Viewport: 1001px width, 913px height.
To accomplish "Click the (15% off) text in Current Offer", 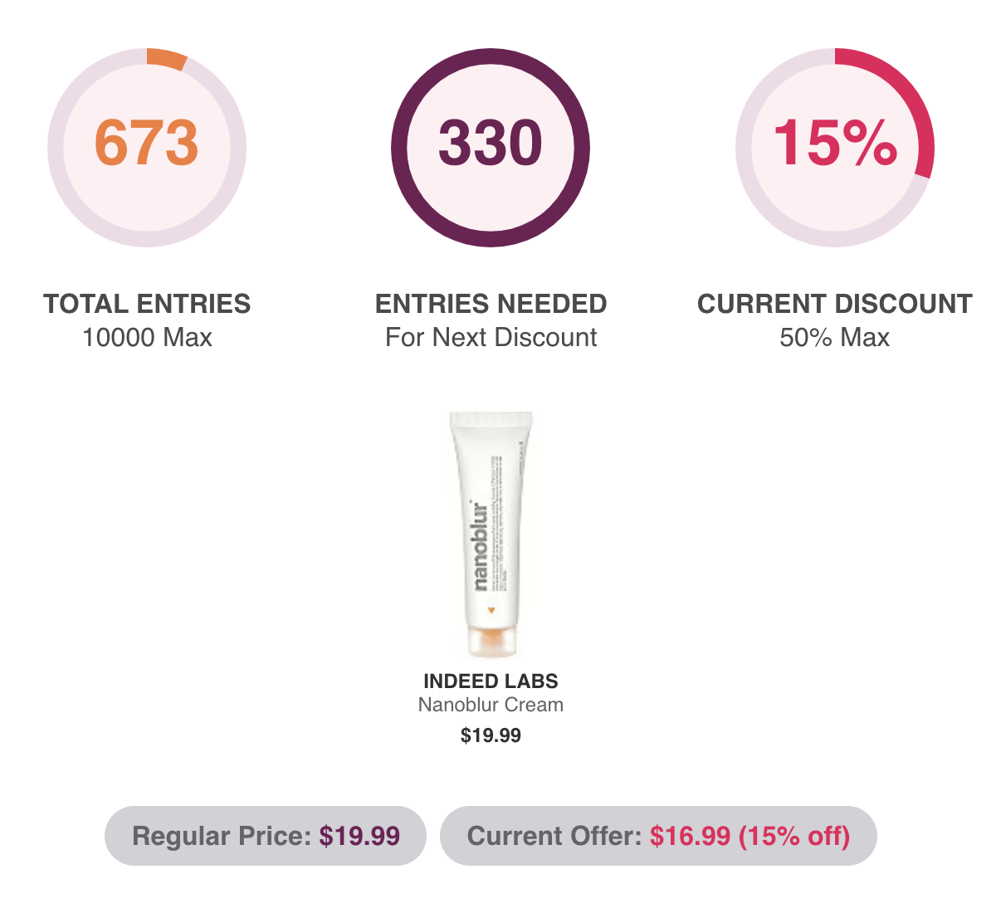I will pos(794,836).
